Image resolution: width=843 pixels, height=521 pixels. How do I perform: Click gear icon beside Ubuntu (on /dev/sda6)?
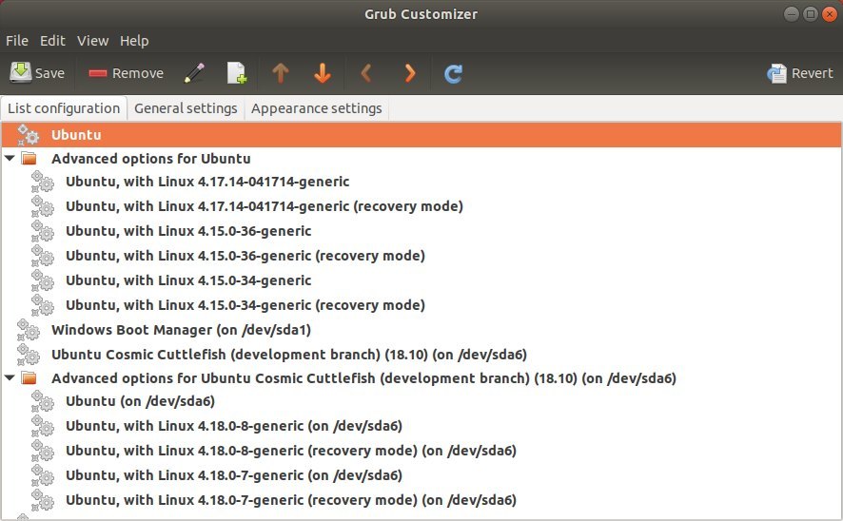(43, 400)
